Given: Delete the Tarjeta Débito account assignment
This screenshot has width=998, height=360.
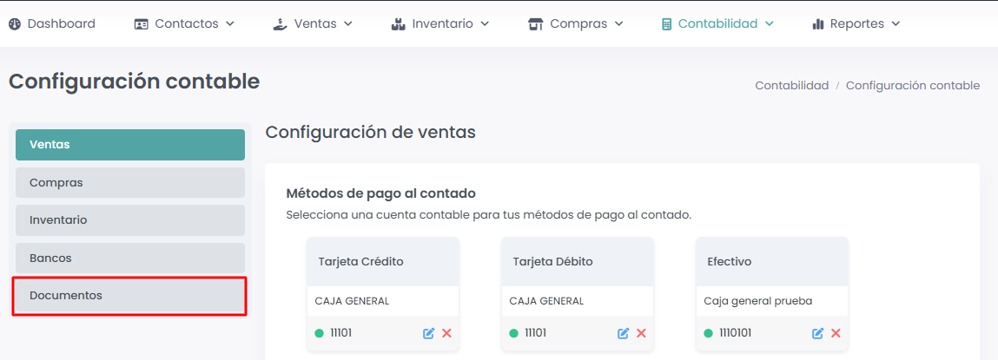Looking at the screenshot, I should pyautogui.click(x=641, y=333).
